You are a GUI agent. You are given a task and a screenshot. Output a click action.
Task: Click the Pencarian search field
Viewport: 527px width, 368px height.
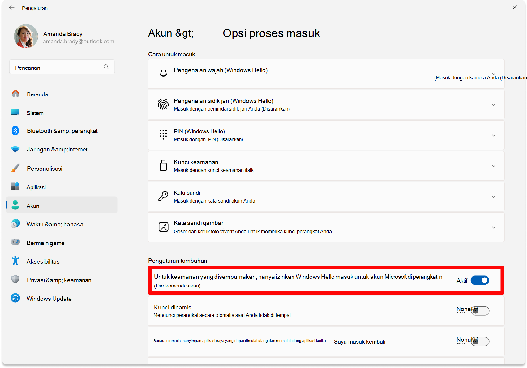[62, 67]
